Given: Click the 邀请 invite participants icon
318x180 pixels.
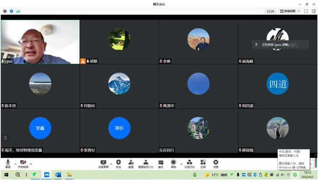Looking at the screenshot, I should point(131,164).
